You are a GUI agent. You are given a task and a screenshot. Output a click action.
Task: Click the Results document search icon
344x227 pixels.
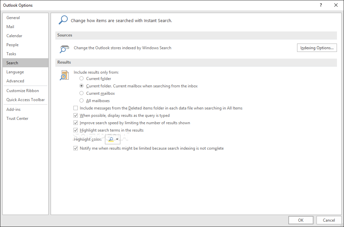64,75
